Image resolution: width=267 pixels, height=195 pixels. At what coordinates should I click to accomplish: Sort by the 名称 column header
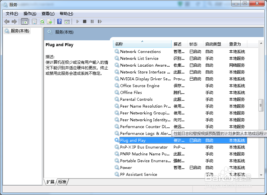coord(142,44)
